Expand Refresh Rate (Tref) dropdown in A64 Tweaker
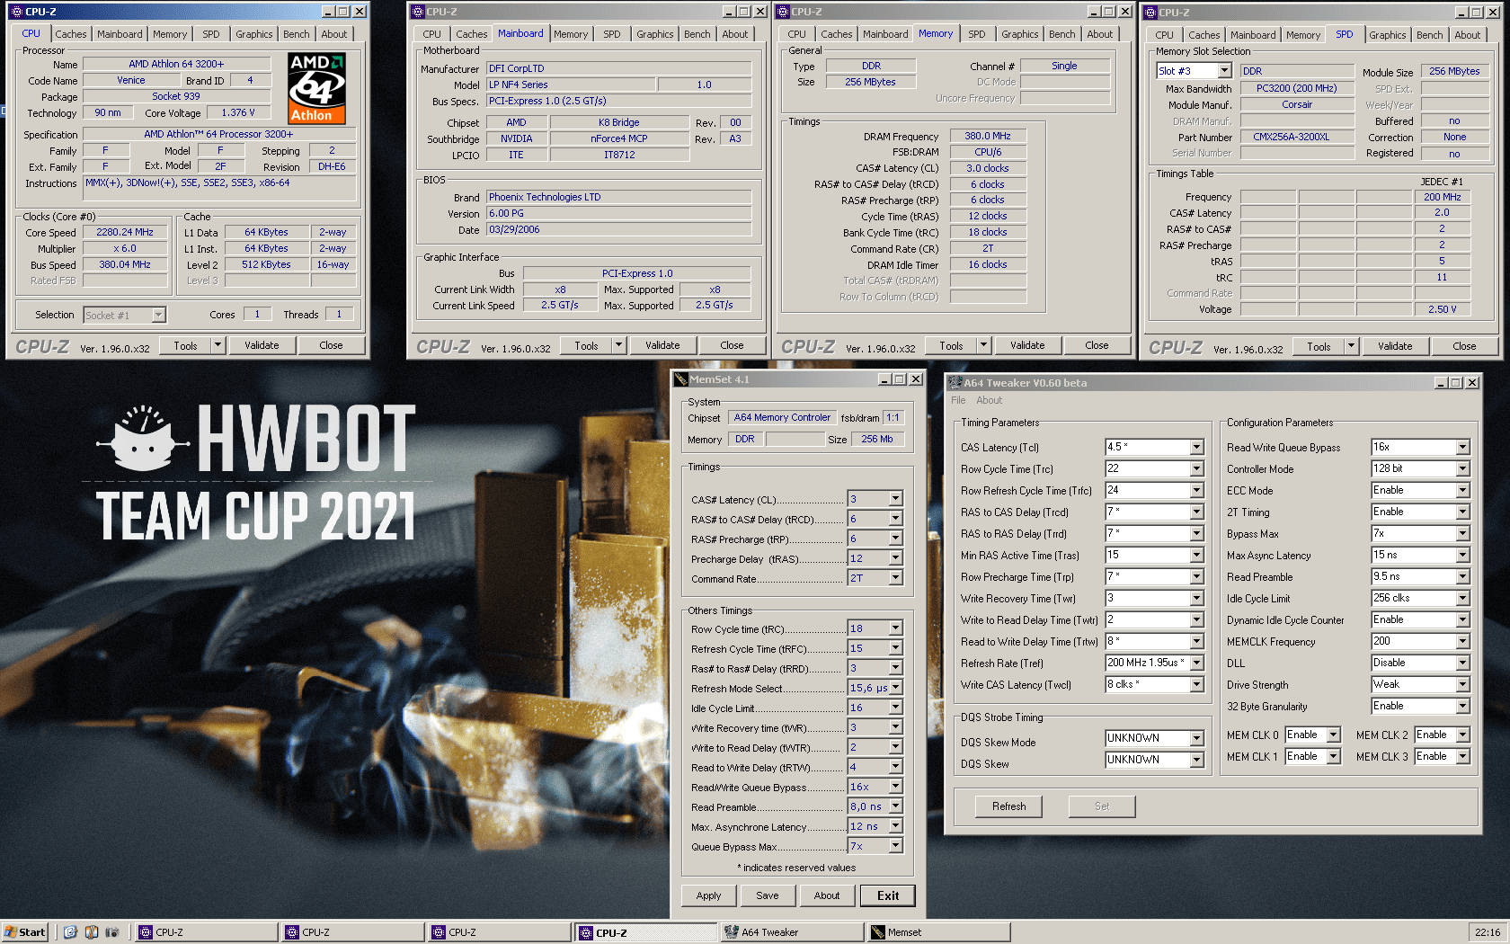 tap(1196, 663)
